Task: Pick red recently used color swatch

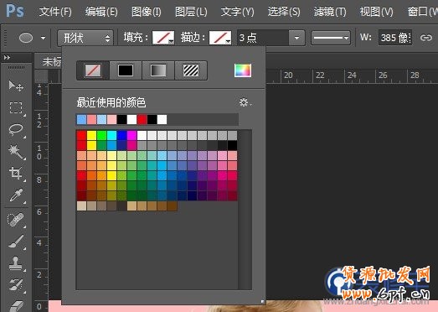Action: coord(142,119)
